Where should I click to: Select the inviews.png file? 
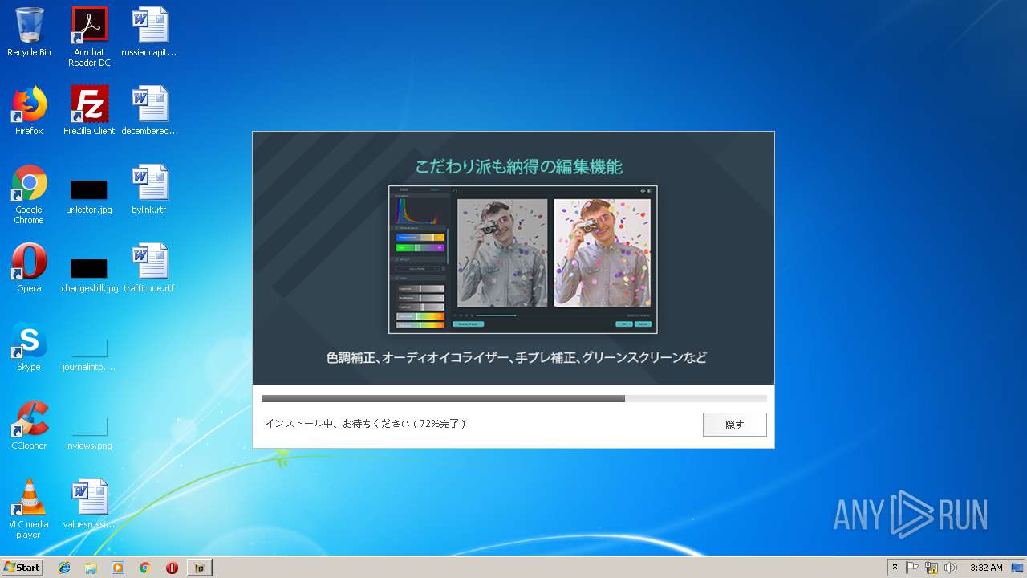(89, 433)
